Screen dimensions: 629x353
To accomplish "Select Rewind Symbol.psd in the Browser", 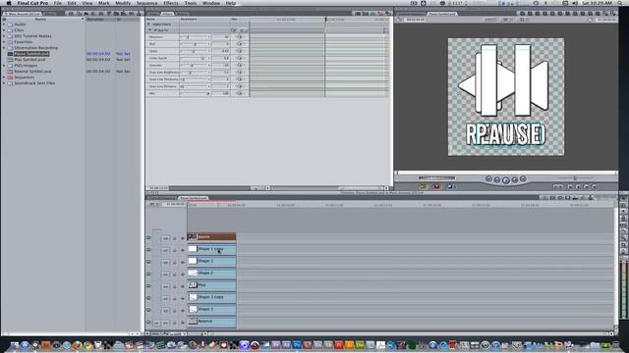I will 32,72.
